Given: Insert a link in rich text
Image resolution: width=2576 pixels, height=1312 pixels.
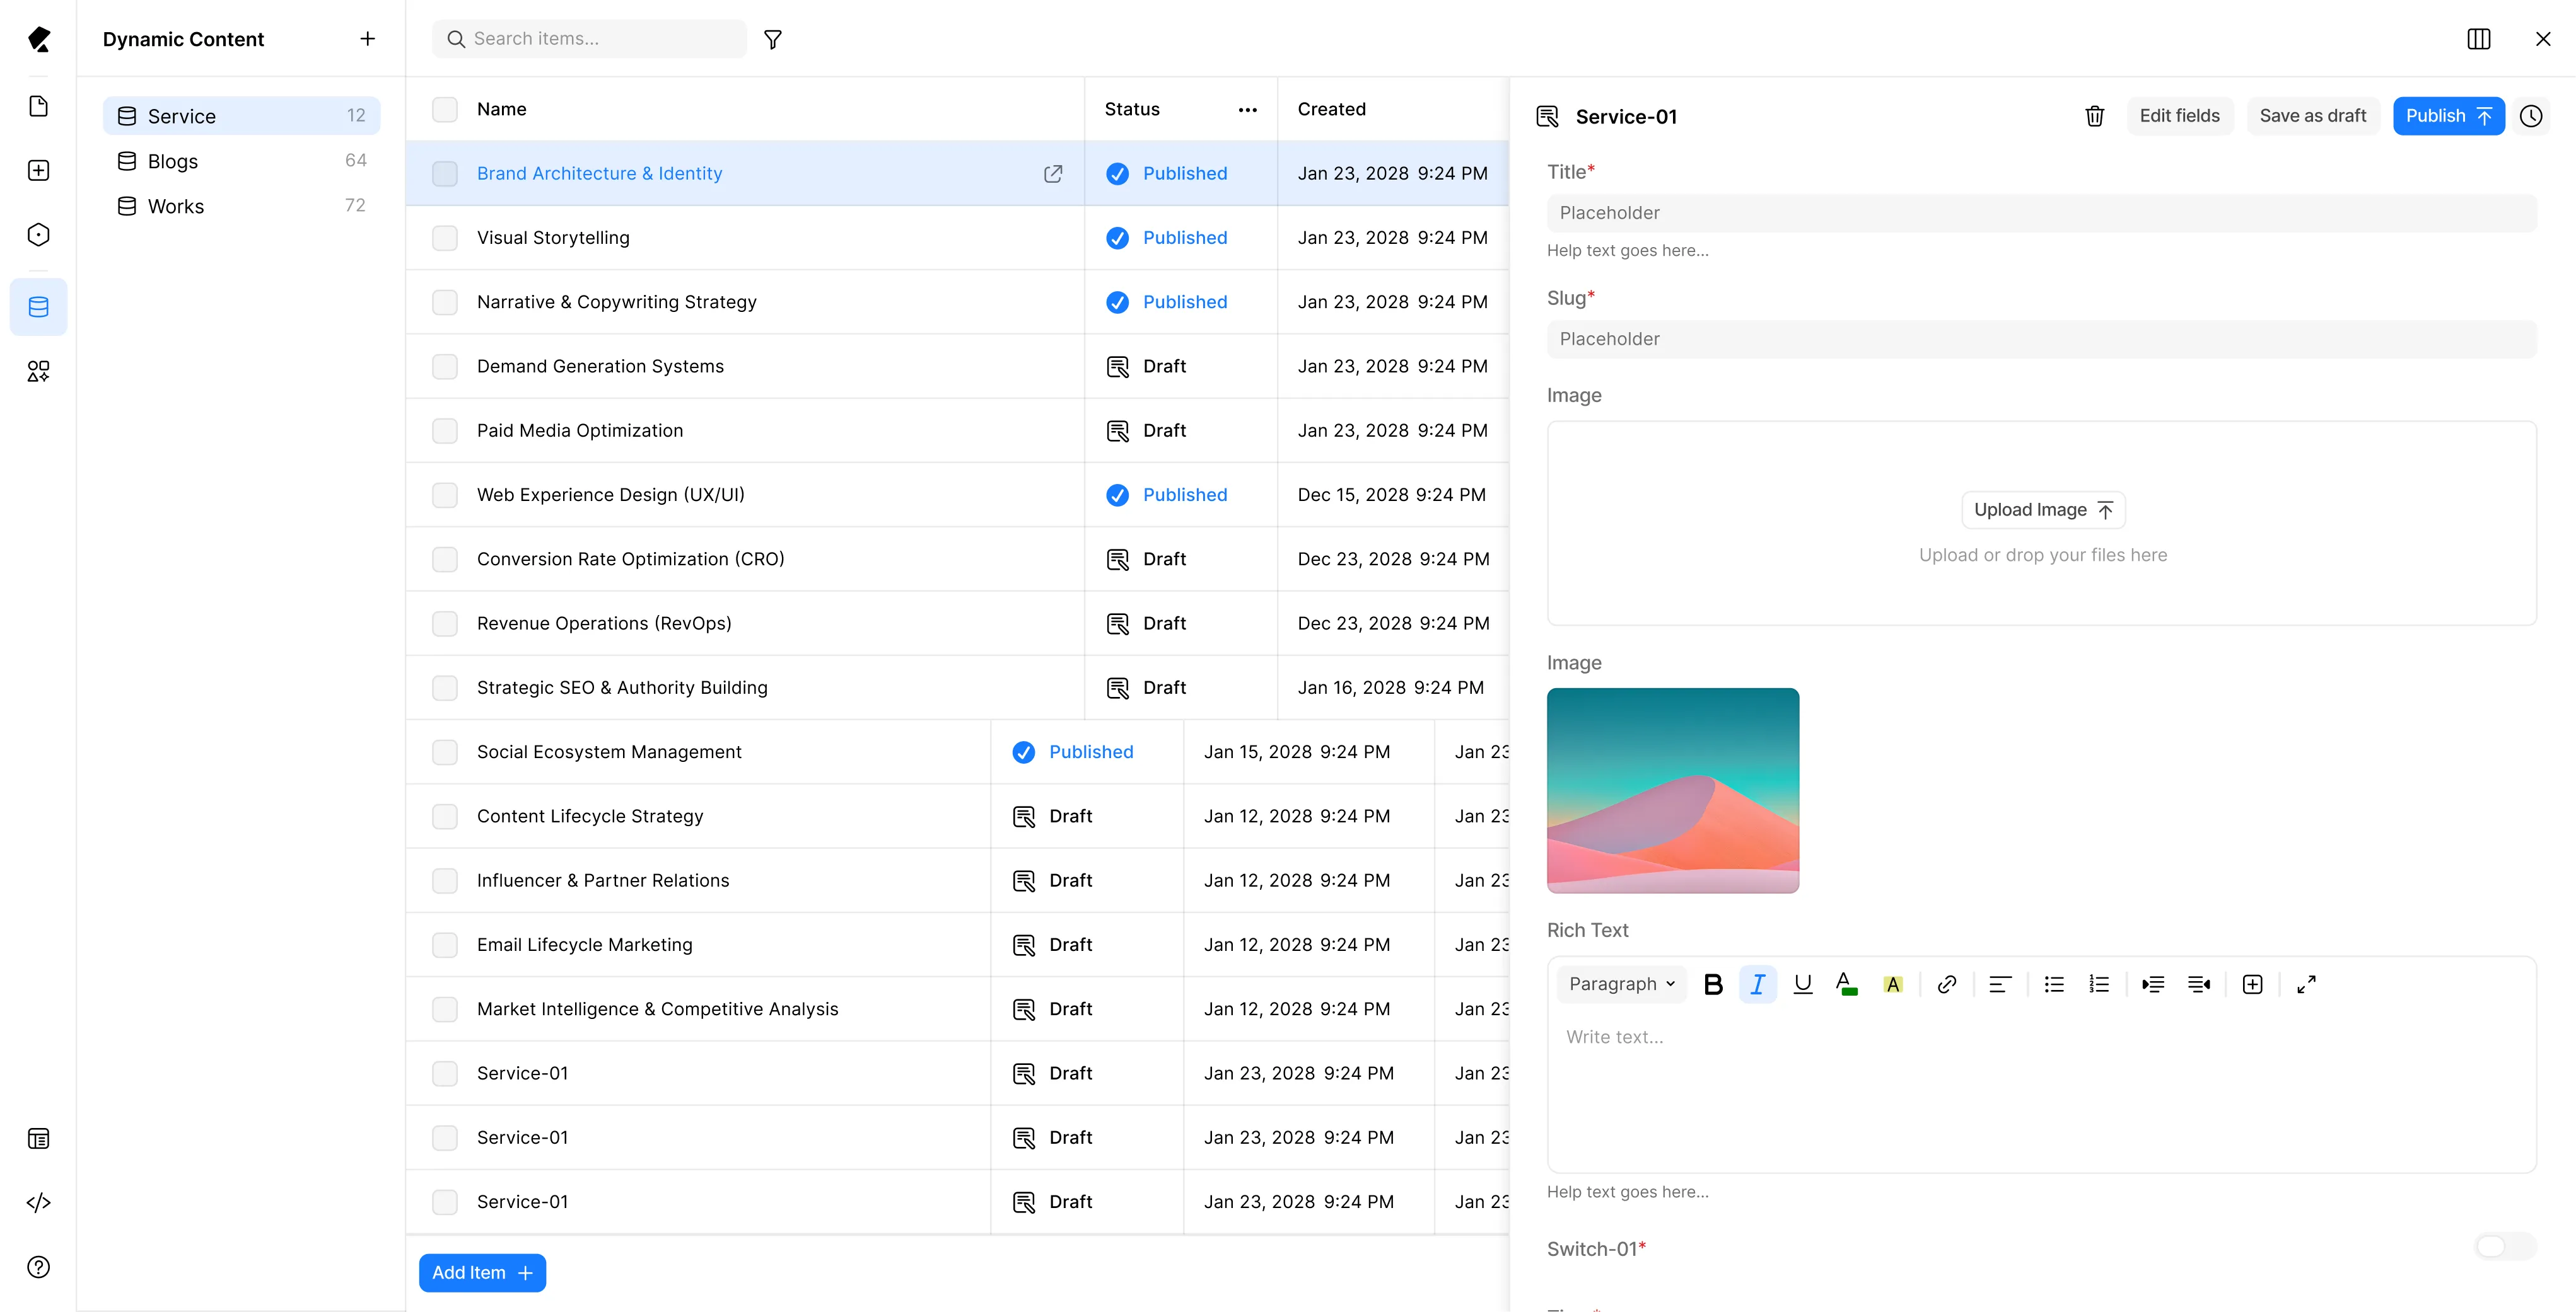Looking at the screenshot, I should pyautogui.click(x=1947, y=984).
